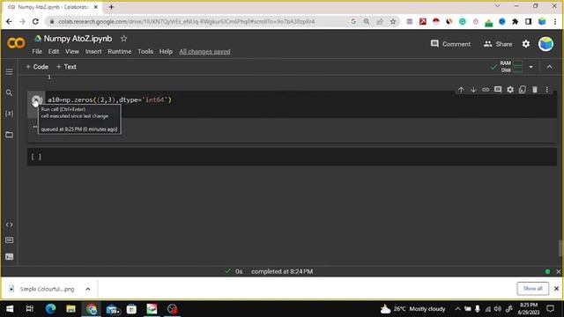Open the Google account avatar
564x317 pixels.
(x=545, y=44)
